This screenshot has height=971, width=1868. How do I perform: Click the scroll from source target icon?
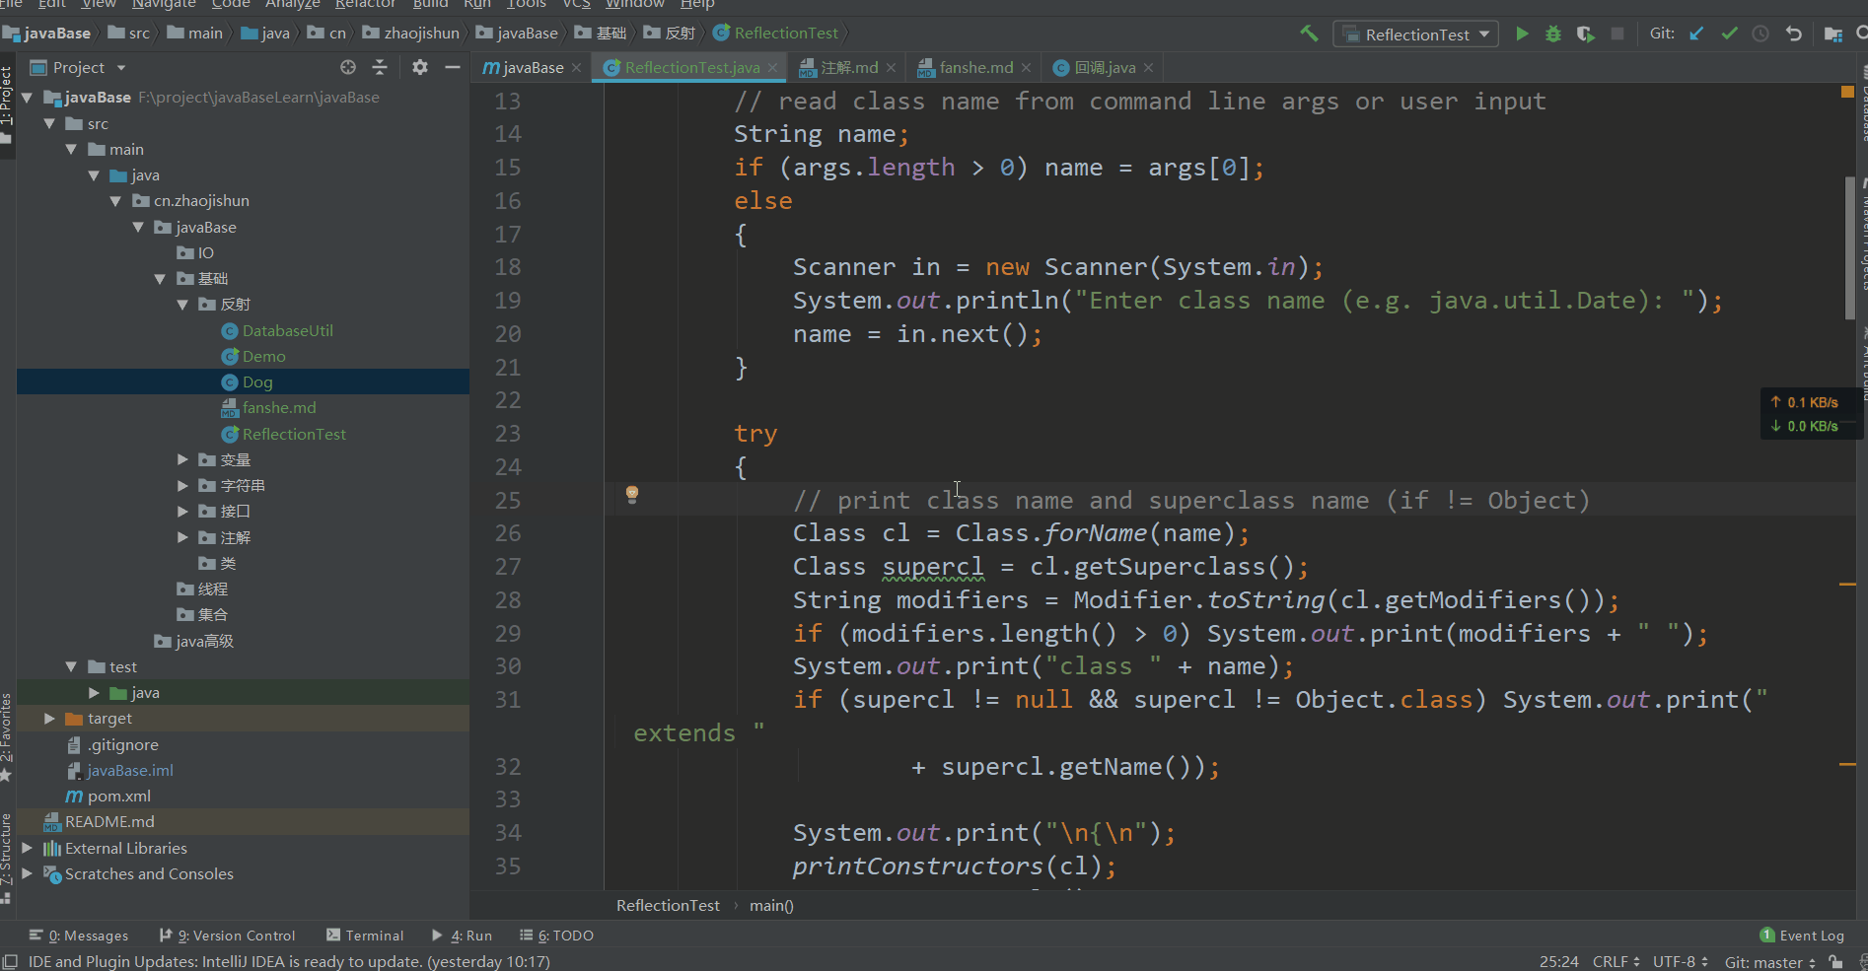coord(348,67)
